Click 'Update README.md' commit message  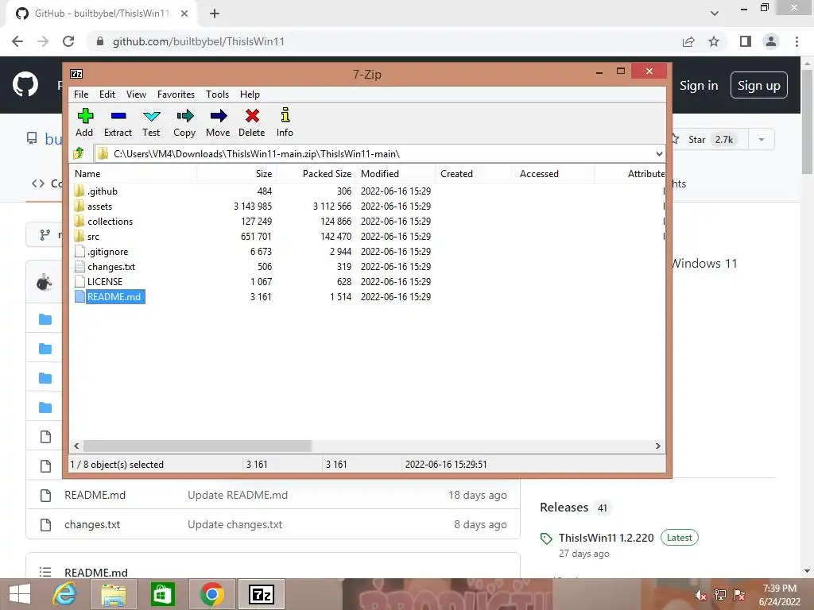(238, 496)
